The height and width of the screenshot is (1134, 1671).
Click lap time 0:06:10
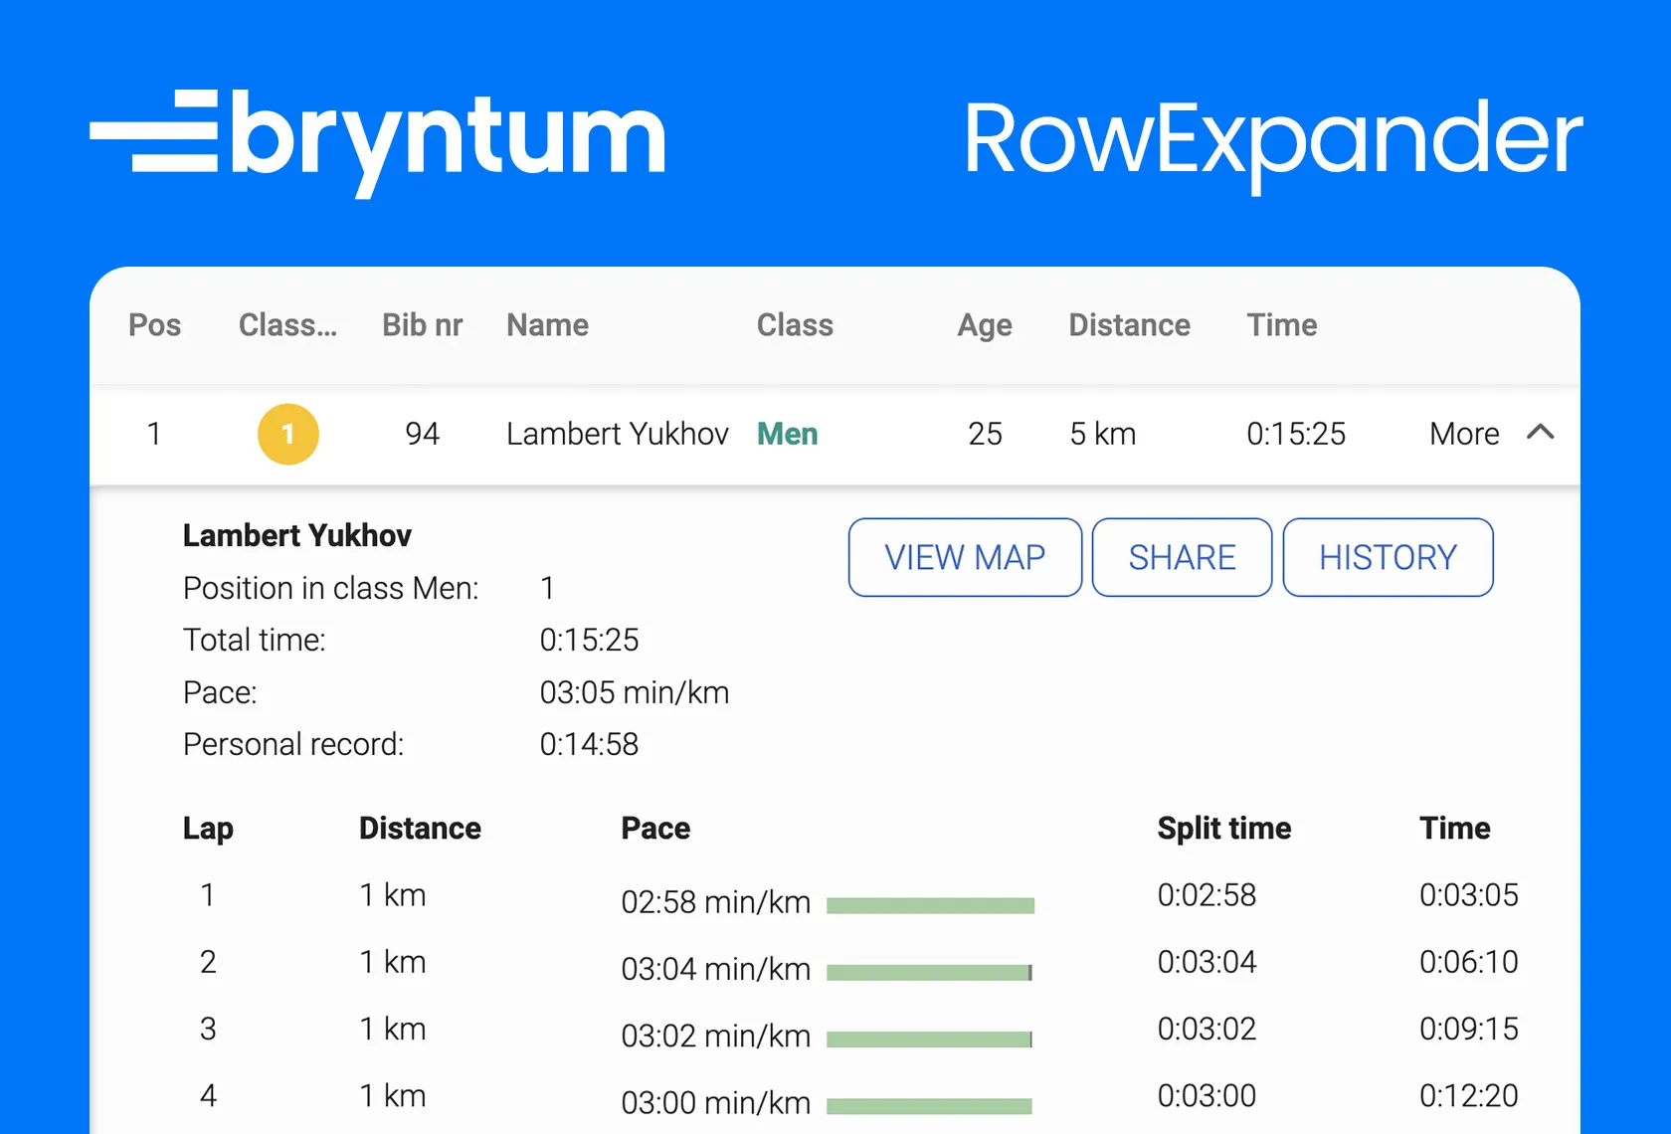pyautogui.click(x=1468, y=962)
